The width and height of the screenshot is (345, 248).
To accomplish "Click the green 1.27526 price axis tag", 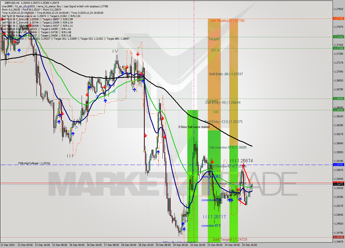I will click(x=338, y=37).
